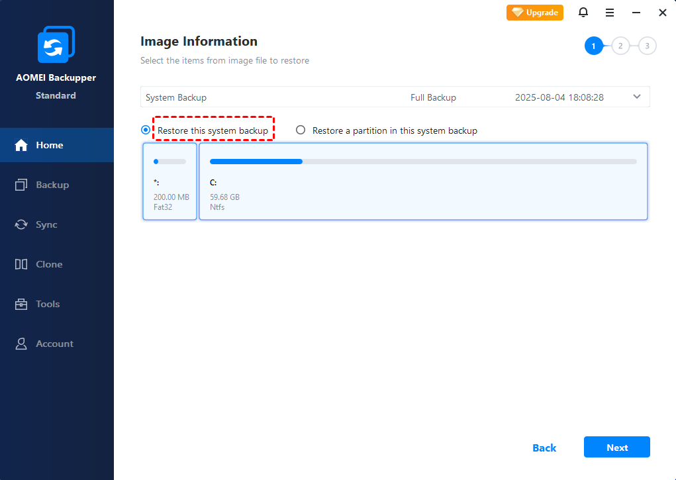Screen dimensions: 676x480
Task: Click the Backup icon in sidebar
Action: coord(21,185)
